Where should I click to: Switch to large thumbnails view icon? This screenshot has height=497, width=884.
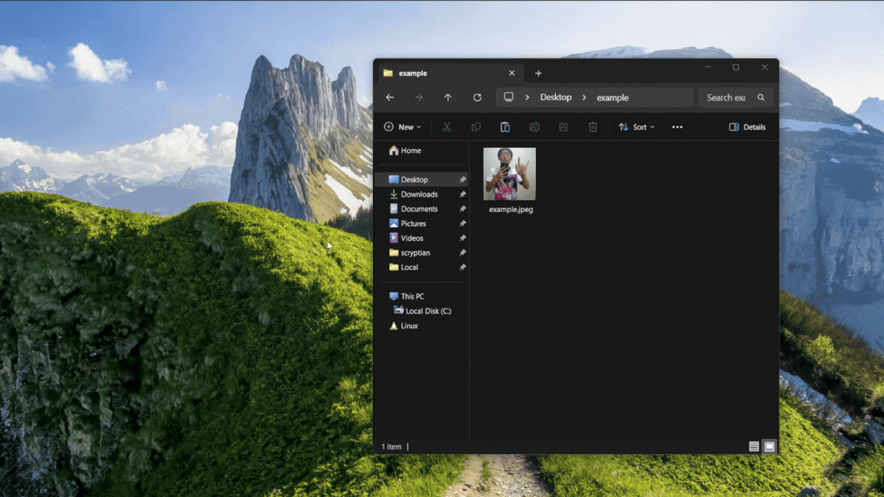pyautogui.click(x=769, y=447)
